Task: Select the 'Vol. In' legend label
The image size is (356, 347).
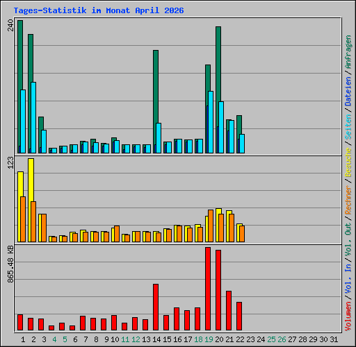Action: (x=348, y=279)
